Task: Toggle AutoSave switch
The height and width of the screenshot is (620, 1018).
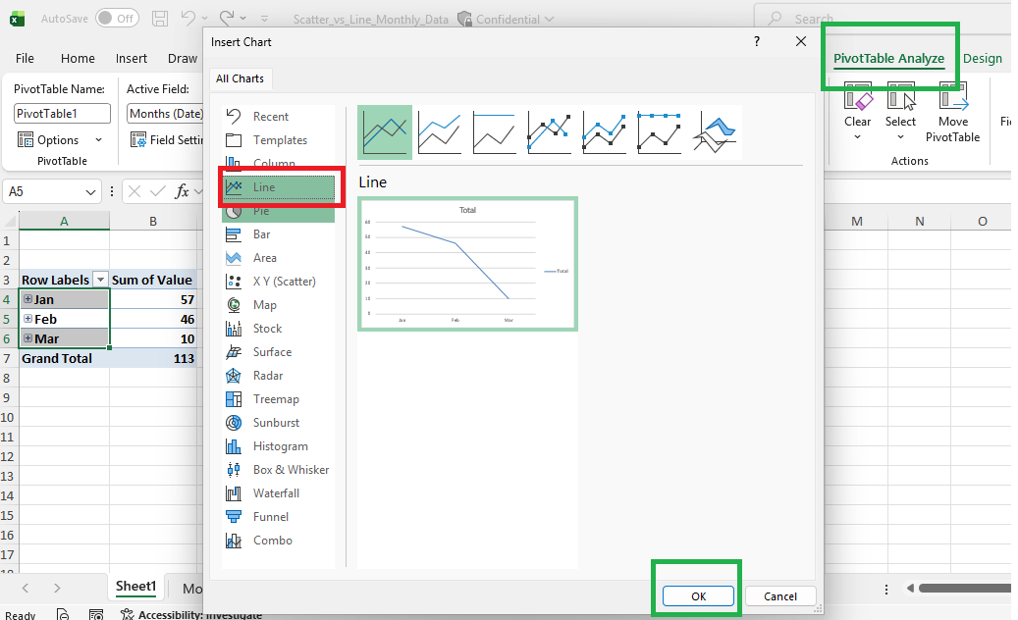Action: pyautogui.click(x=117, y=19)
